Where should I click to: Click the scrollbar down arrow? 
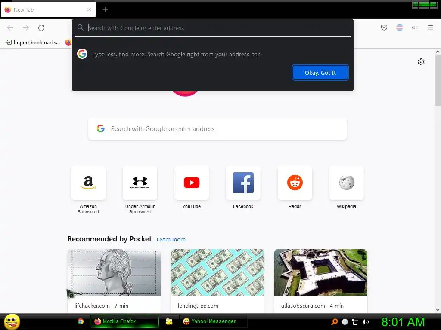(438, 310)
